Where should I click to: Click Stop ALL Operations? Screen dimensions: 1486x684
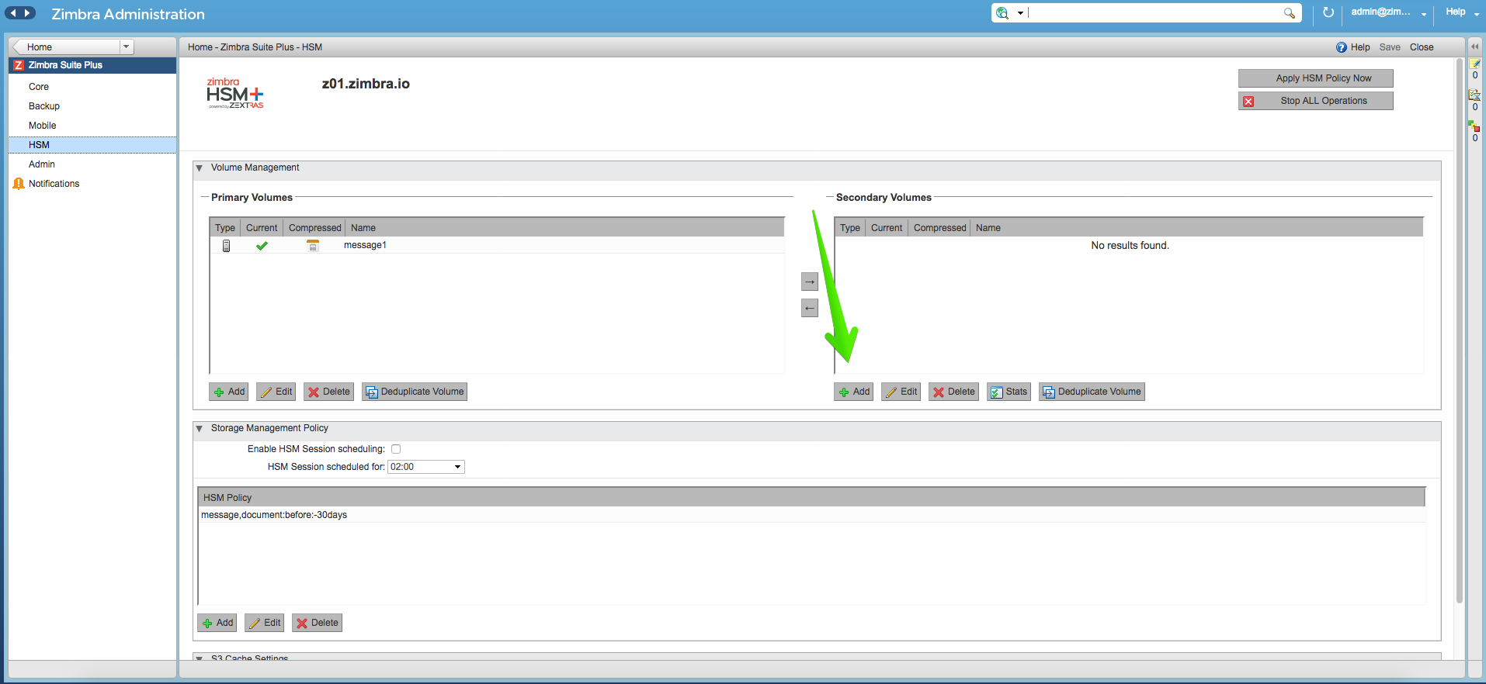[x=1315, y=101]
